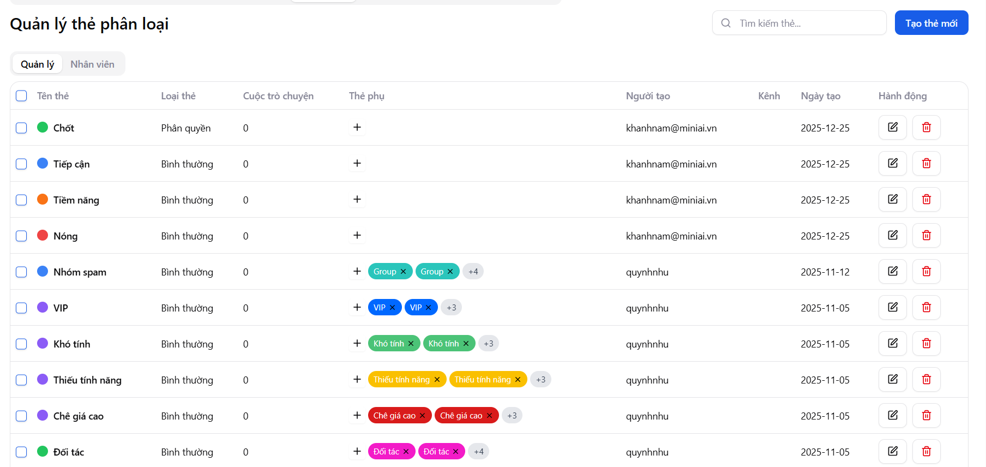The image size is (986, 467).
Task: Show the +3 hidden VIP sub-tags
Action: (451, 308)
